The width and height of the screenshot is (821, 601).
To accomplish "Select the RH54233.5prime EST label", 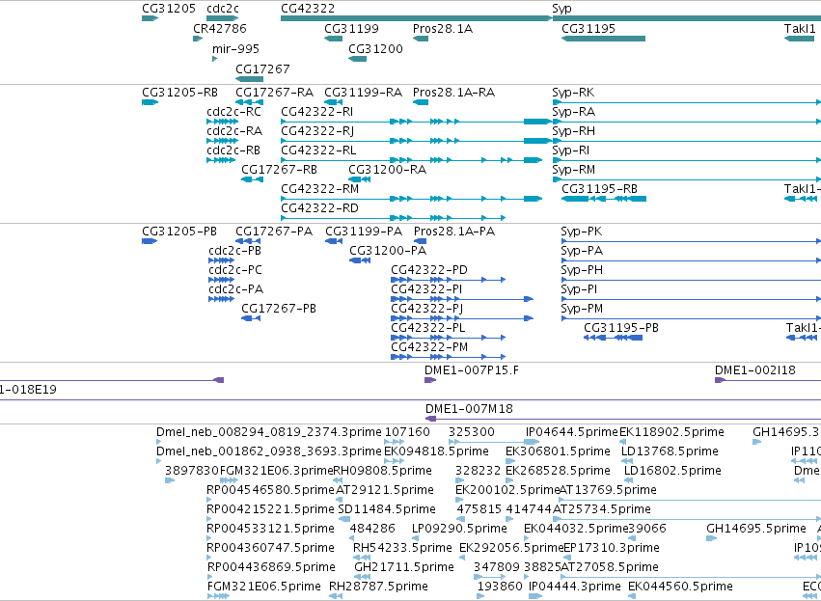I will click(402, 548).
